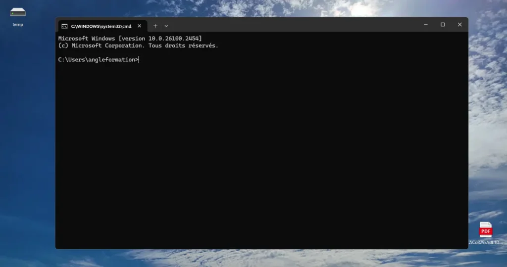Click the ACo329zAdL1D file name label
This screenshot has width=507, height=267.
click(486, 242)
